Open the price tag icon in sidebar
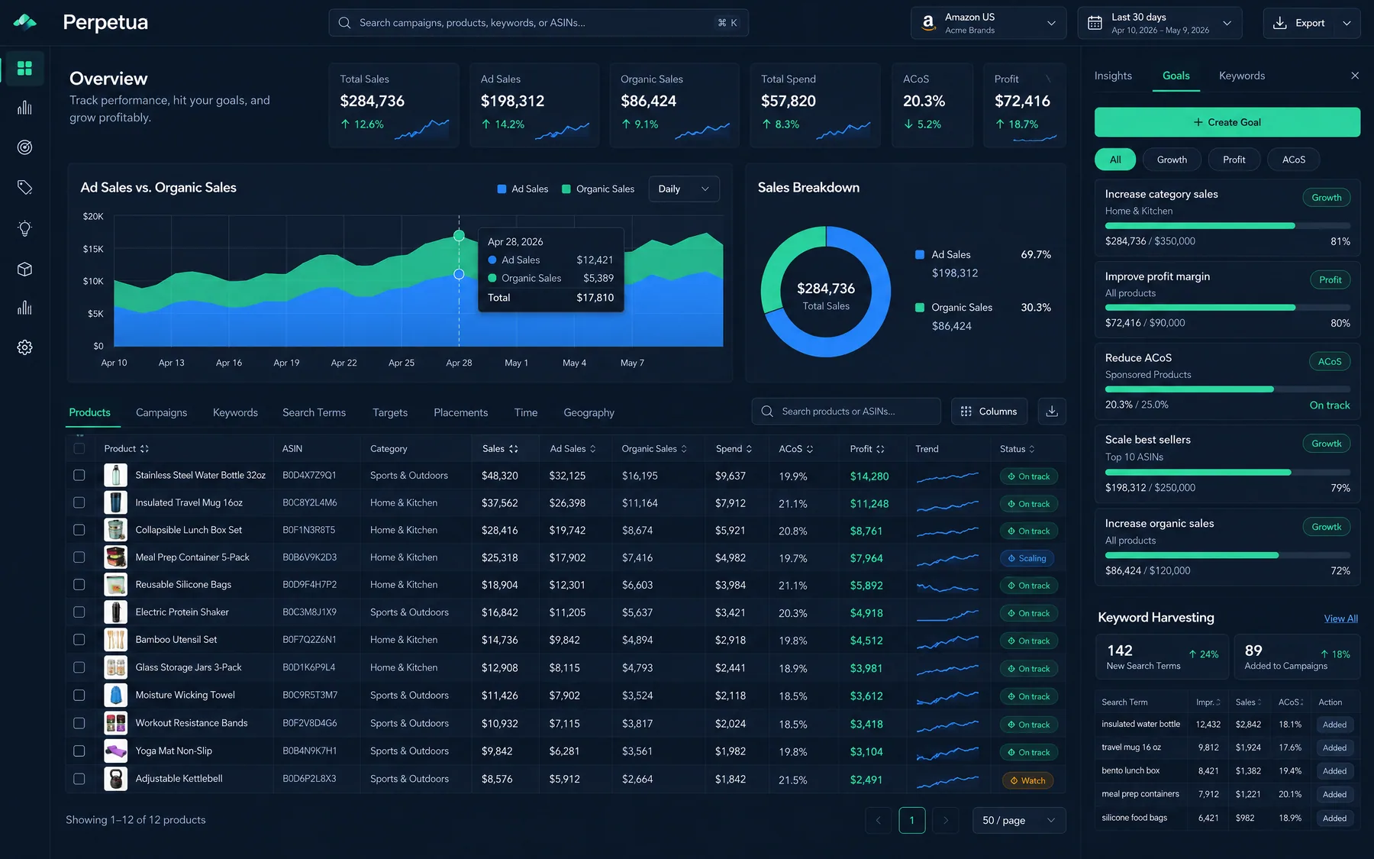Image resolution: width=1374 pixels, height=859 pixels. [x=24, y=187]
